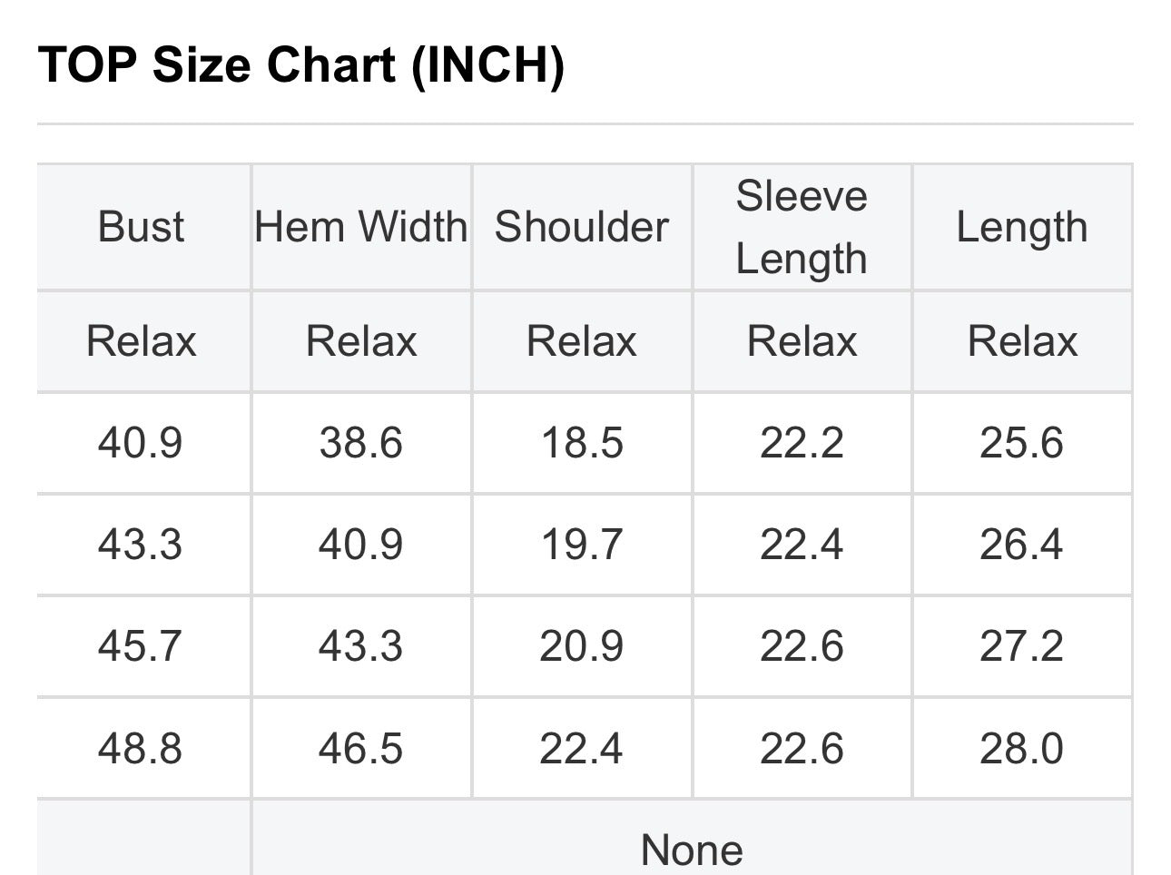Click the Relax cell under Bust

coord(142,342)
